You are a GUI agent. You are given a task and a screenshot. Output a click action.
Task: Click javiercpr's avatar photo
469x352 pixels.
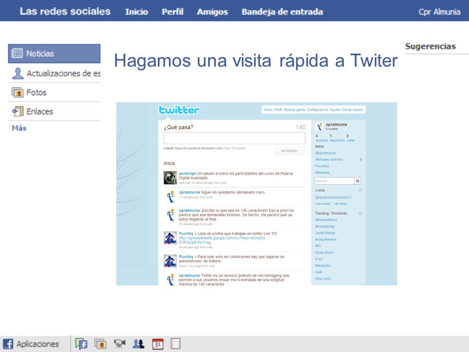(170, 178)
